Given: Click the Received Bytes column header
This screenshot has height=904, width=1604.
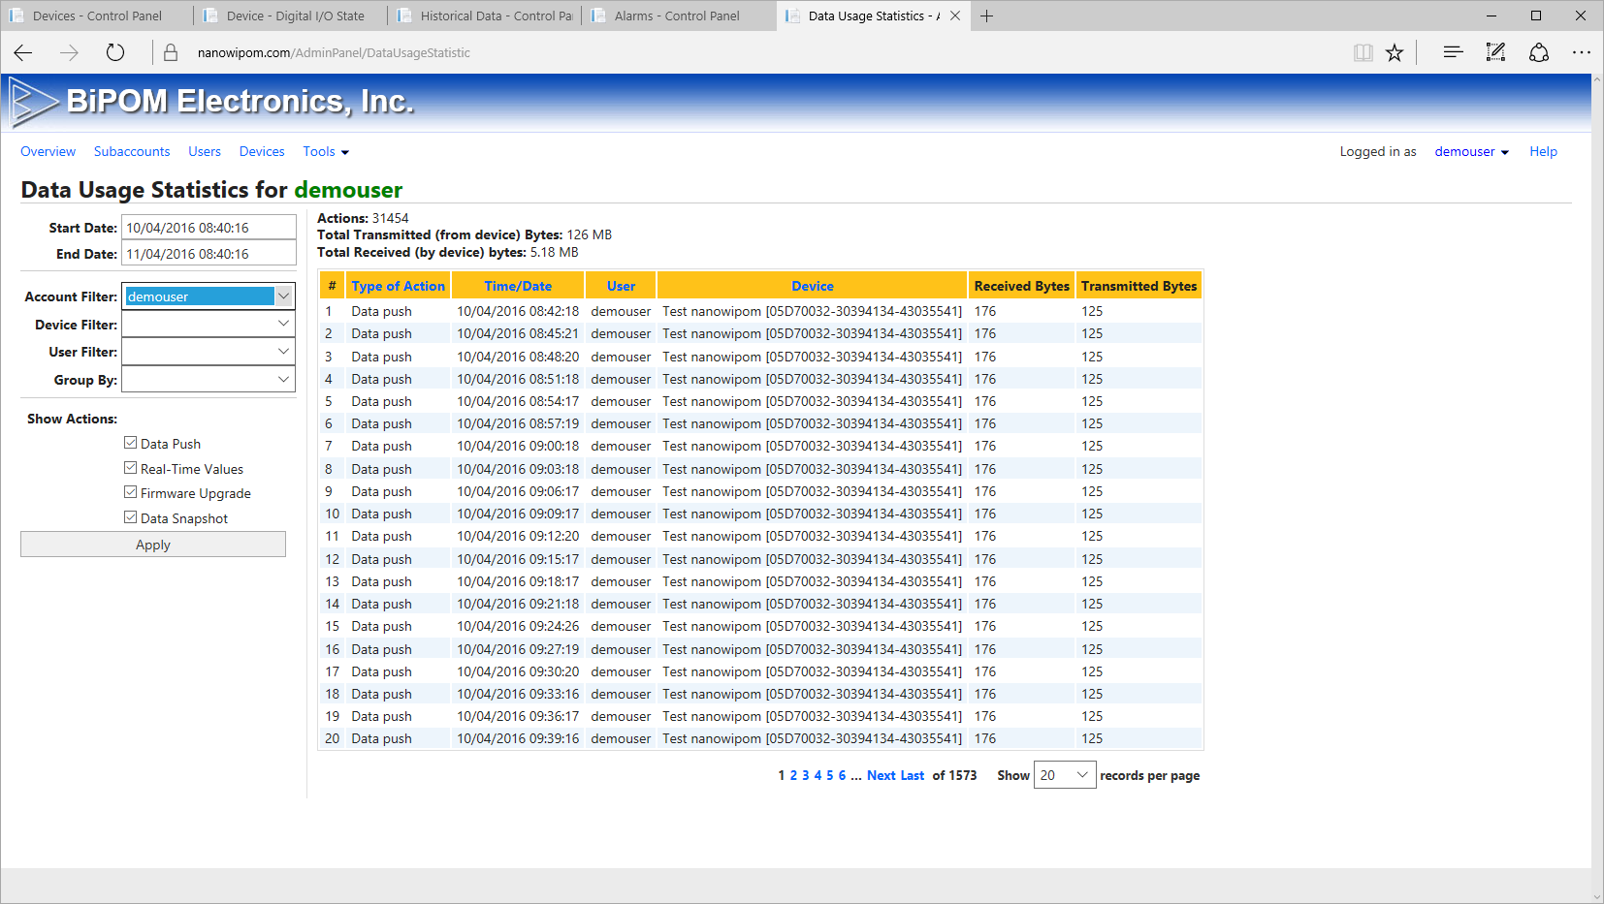Looking at the screenshot, I should click(1021, 286).
